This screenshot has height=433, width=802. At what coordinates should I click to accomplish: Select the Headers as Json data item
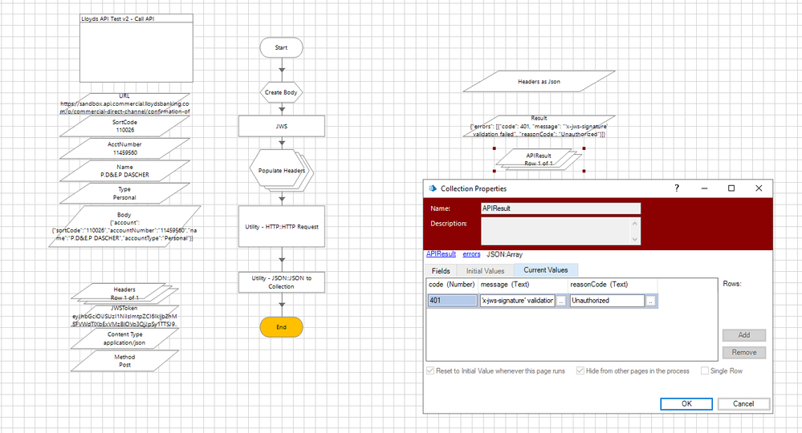tap(538, 82)
